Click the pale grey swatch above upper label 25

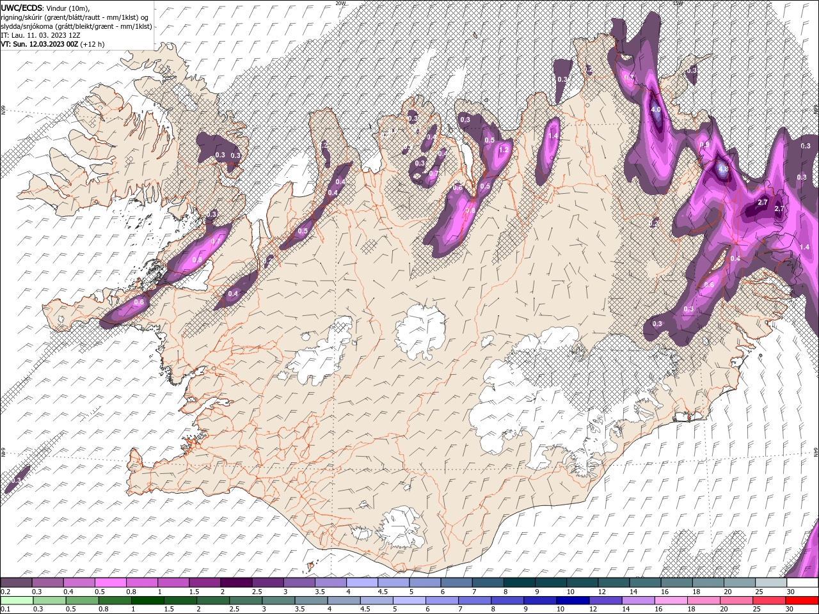771,583
